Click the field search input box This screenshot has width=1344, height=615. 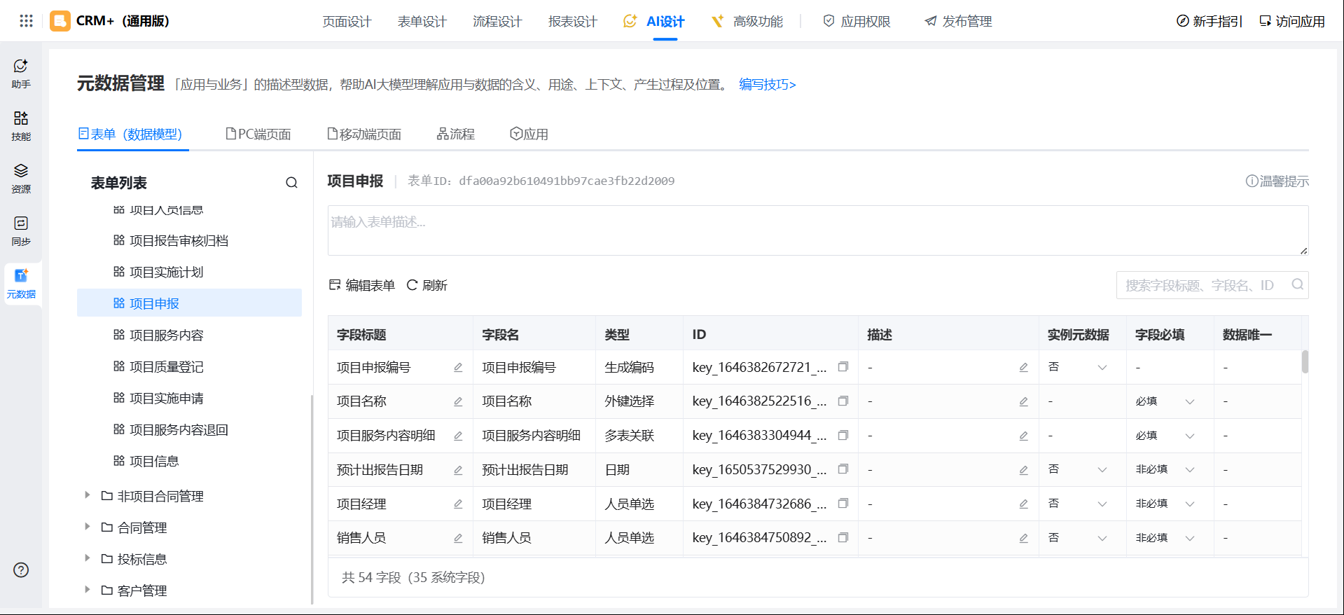(x=1212, y=285)
